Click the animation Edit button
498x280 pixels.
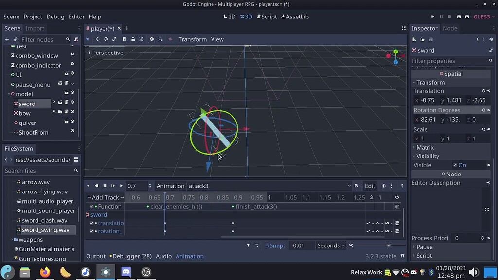pyautogui.click(x=370, y=186)
